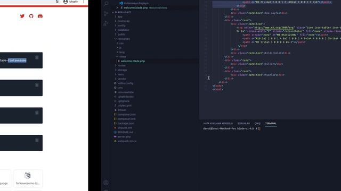The height and width of the screenshot is (191, 341).
Task: Open the .env file
Action: [x=120, y=88]
